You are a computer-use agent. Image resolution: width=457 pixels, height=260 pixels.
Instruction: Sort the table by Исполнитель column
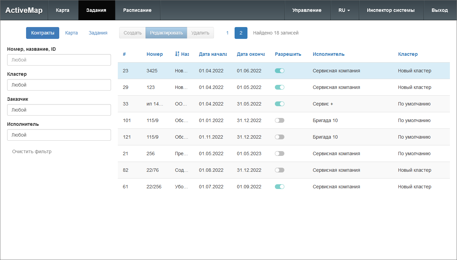tap(328, 54)
